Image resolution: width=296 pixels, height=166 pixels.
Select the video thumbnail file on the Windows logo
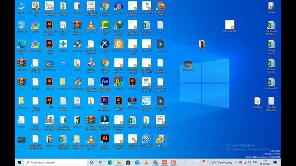click(x=188, y=65)
